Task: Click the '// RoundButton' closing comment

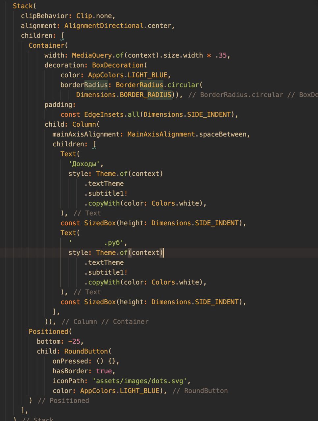Action: 200,391
